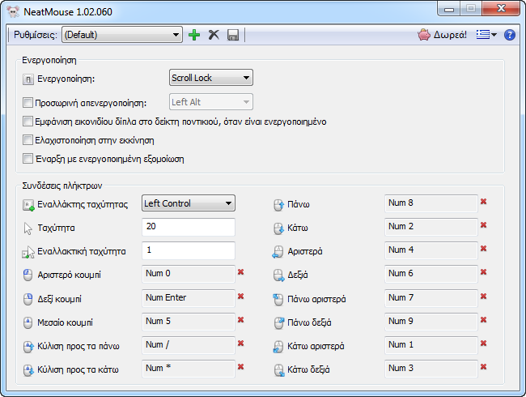The height and width of the screenshot is (397, 526).
Task: Open language menu with Greek flag
Action: coord(486,35)
